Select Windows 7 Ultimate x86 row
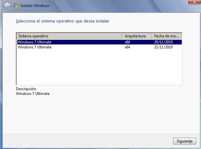 (99, 42)
